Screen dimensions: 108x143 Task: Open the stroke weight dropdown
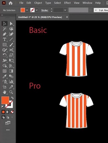(x=65, y=10)
